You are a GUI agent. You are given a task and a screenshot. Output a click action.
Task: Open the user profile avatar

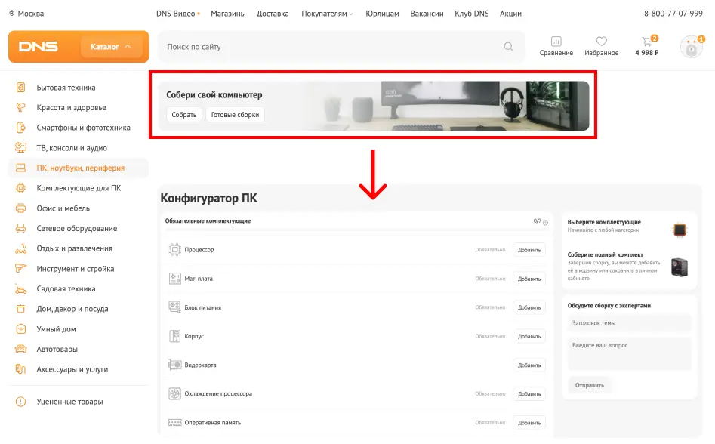point(691,47)
